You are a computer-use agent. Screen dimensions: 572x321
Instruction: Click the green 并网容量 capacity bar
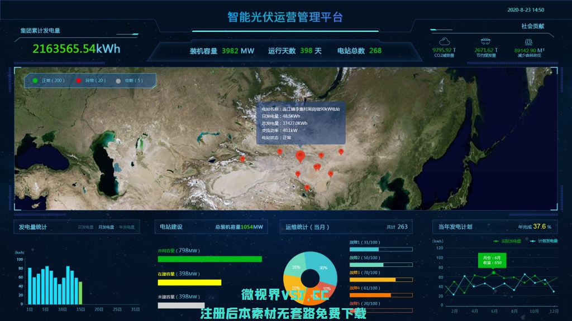[209, 259]
